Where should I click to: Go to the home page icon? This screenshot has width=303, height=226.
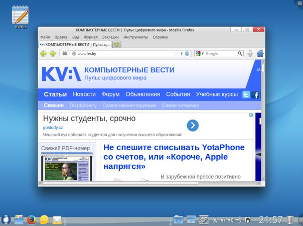[x=260, y=53]
